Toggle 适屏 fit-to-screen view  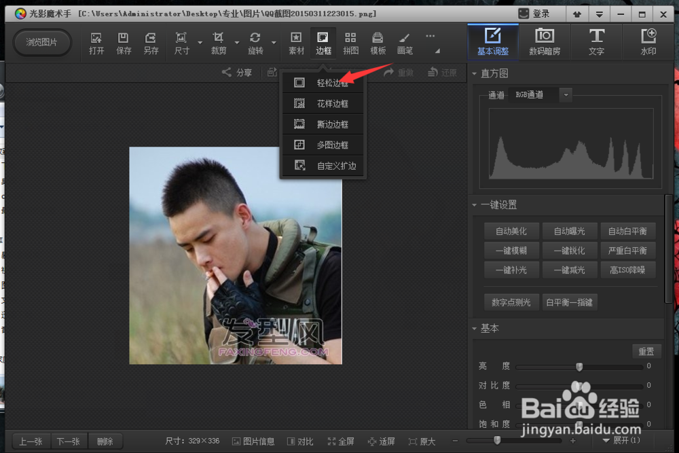tap(382, 441)
